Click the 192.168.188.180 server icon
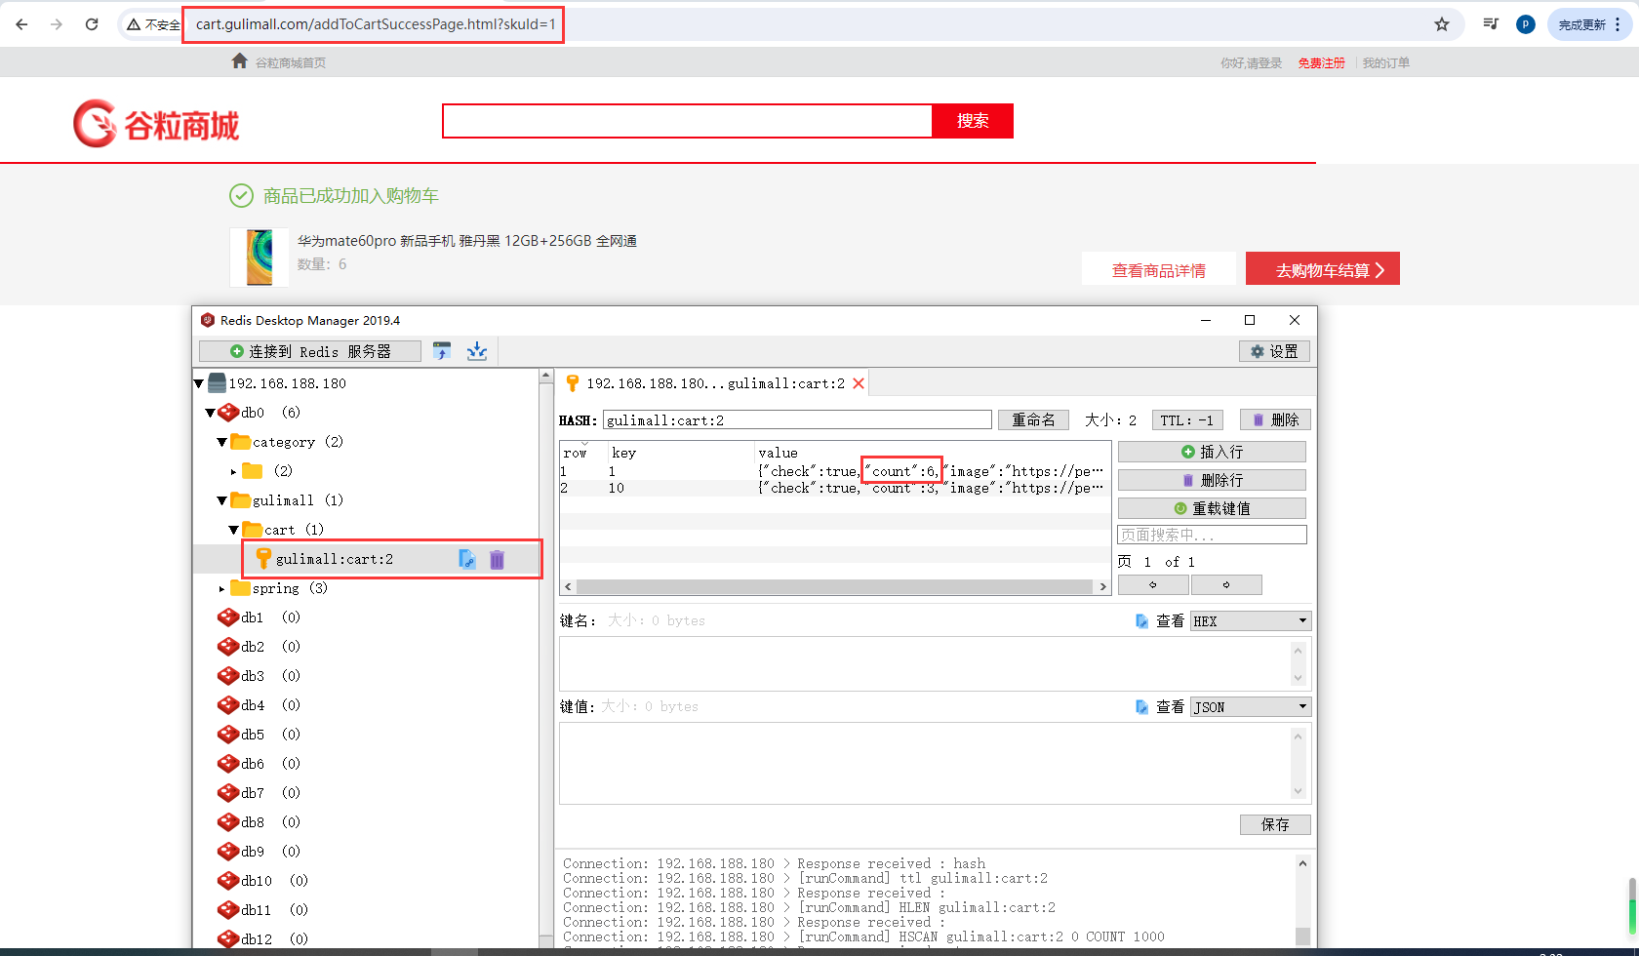Screen dimensions: 1639x956 (218, 383)
